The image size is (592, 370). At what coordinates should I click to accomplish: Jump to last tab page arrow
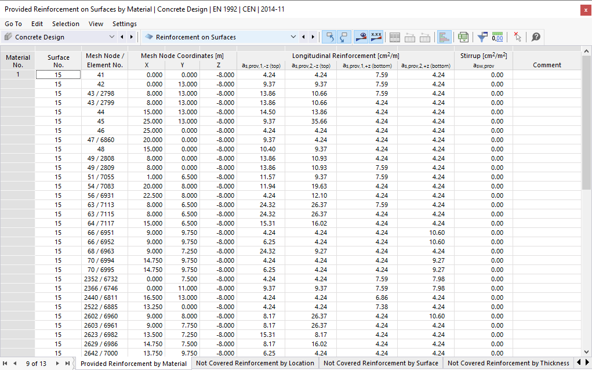pyautogui.click(x=67, y=364)
